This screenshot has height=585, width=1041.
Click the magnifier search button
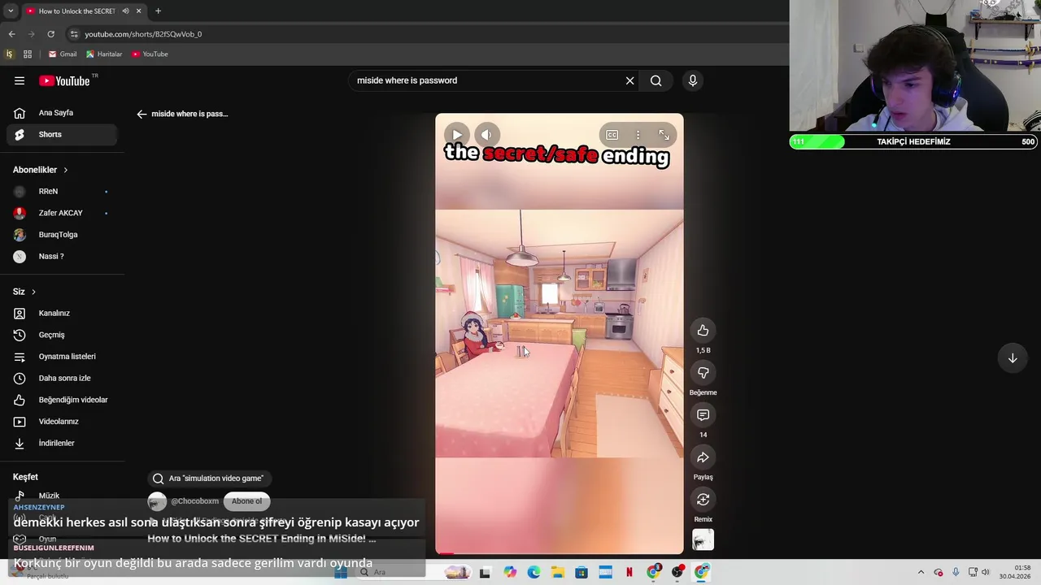(656, 80)
